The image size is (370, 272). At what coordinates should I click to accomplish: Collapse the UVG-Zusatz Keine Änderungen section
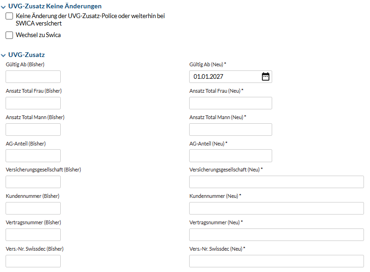[x=3, y=7]
